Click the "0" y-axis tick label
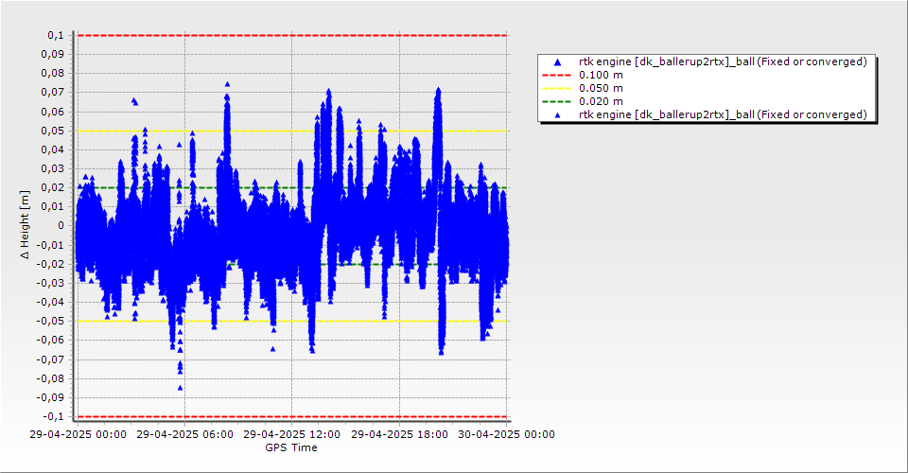The width and height of the screenshot is (908, 473). pos(61,226)
